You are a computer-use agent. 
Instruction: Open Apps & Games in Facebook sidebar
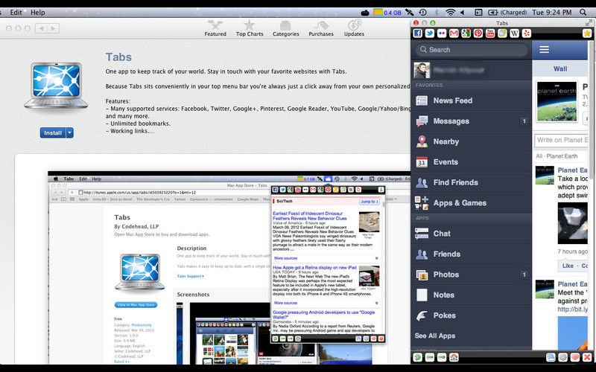pos(471,203)
